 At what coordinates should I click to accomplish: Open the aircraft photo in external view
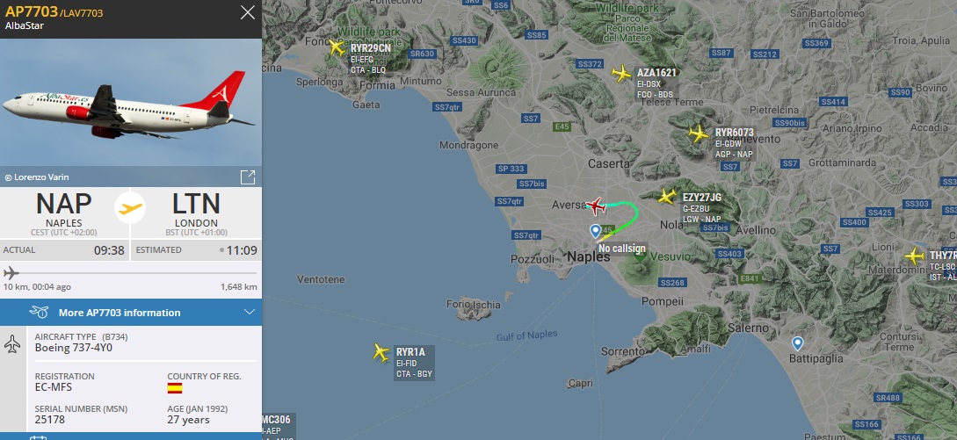247,177
